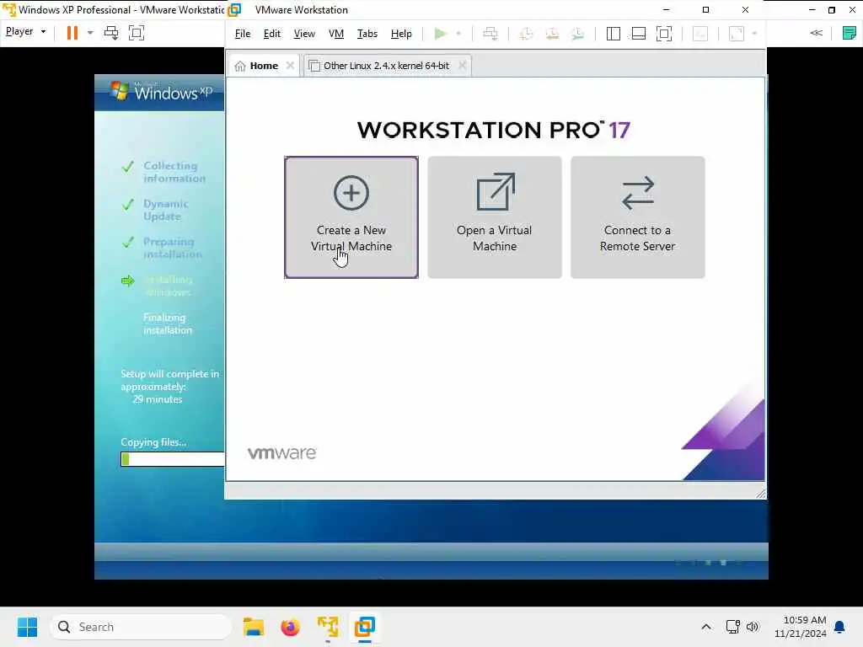863x647 pixels.
Task: Click Send Ctrl+Alt+Del icon in Player toolbar
Action: pyautogui.click(x=111, y=33)
